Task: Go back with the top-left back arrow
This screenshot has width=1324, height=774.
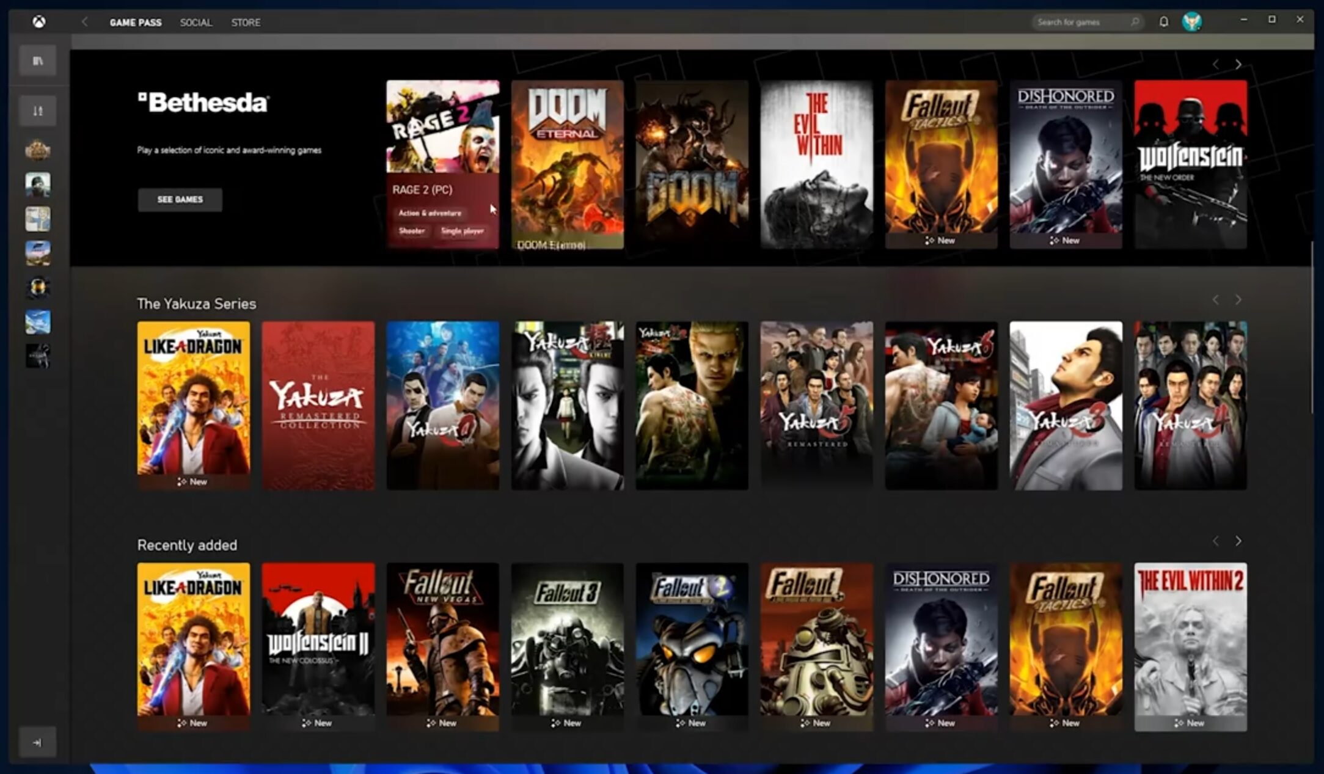Action: (x=84, y=22)
